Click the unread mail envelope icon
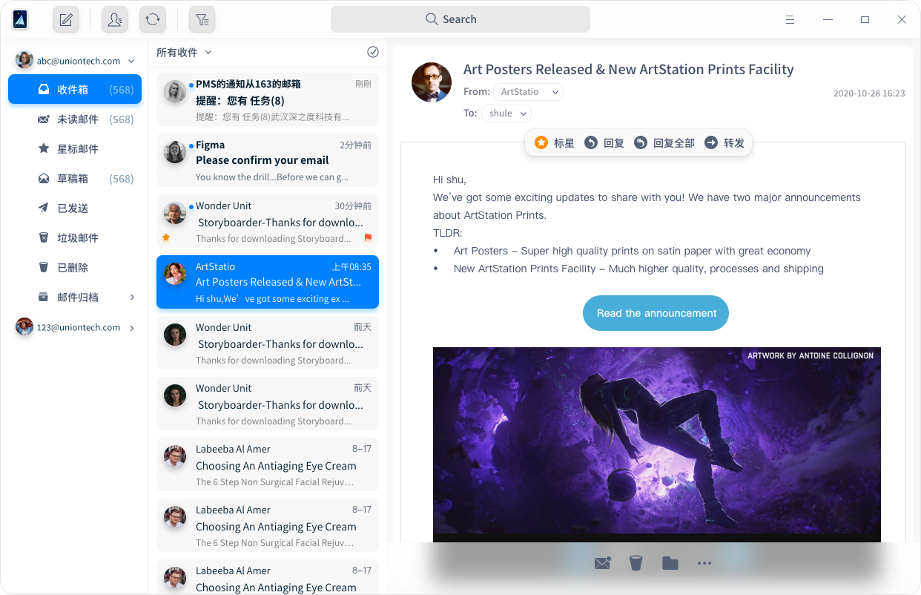Image resolution: width=921 pixels, height=595 pixels. tap(44, 119)
